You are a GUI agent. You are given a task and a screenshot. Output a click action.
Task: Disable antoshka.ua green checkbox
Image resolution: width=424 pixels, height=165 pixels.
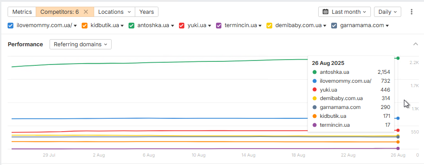[131, 26]
